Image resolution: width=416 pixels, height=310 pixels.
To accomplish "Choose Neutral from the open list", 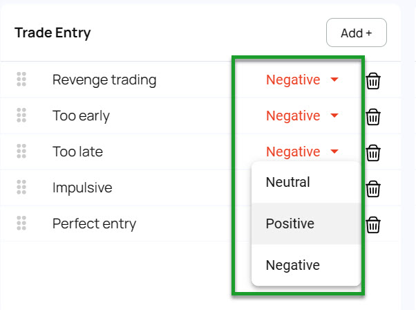I will (288, 183).
